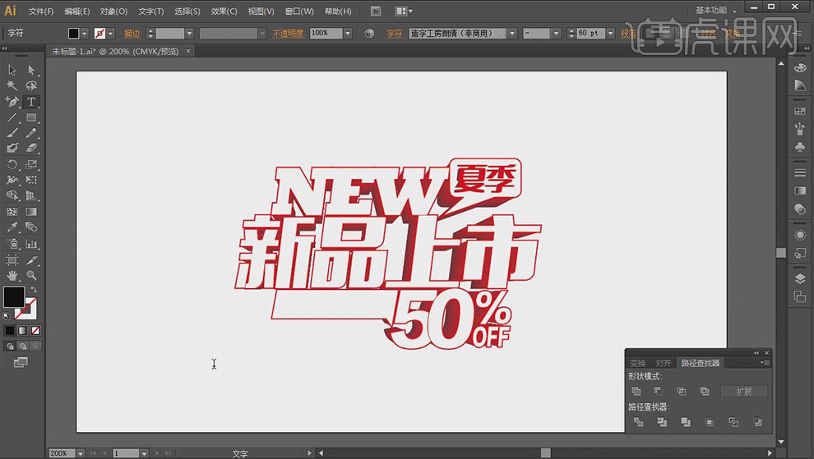Click the black Fill color swatch in toolbox
The width and height of the screenshot is (814, 459).
pos(13,296)
